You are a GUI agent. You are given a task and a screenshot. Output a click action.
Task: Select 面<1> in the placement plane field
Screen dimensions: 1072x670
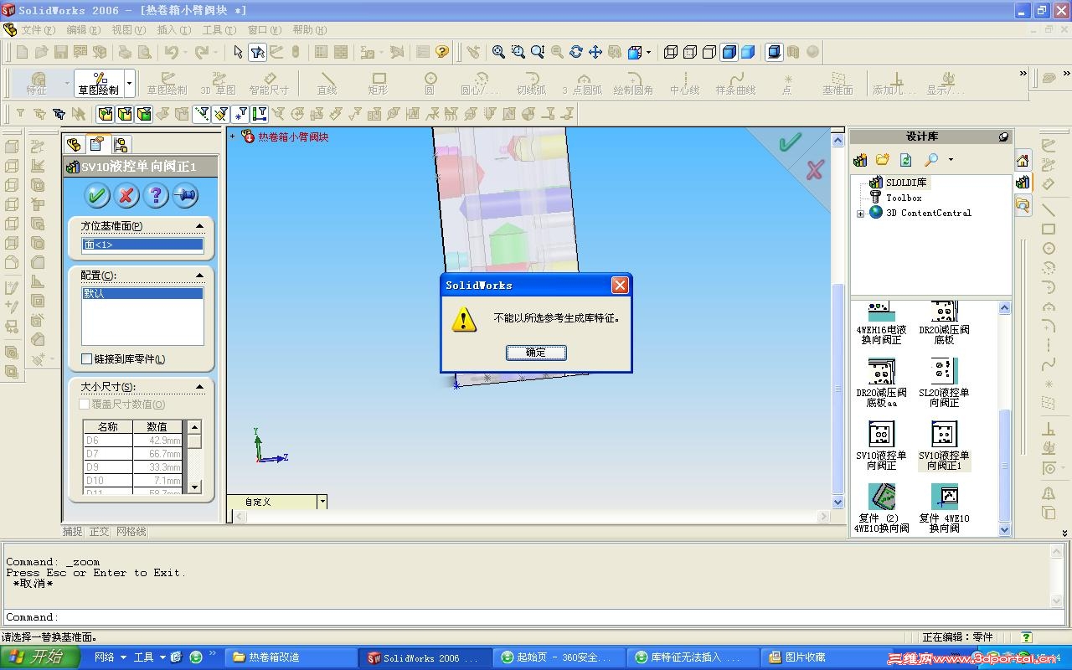pyautogui.click(x=142, y=245)
